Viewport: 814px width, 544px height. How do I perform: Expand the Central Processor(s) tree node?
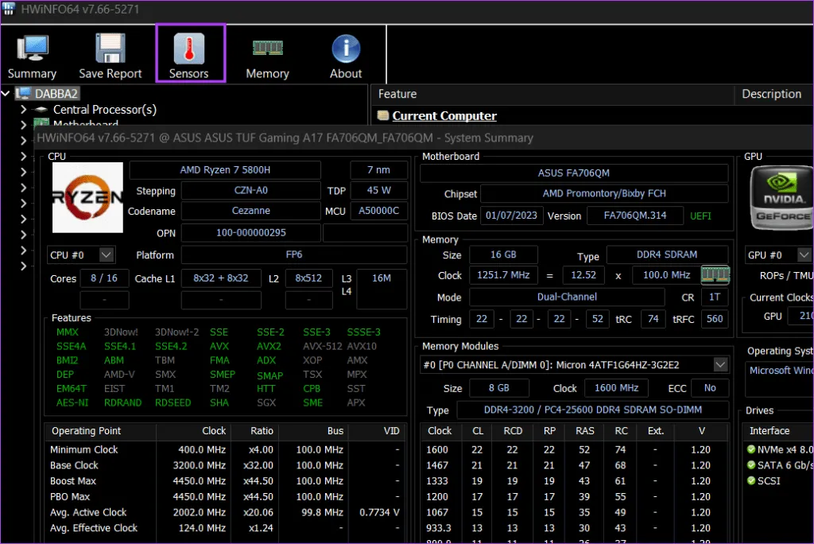24,110
